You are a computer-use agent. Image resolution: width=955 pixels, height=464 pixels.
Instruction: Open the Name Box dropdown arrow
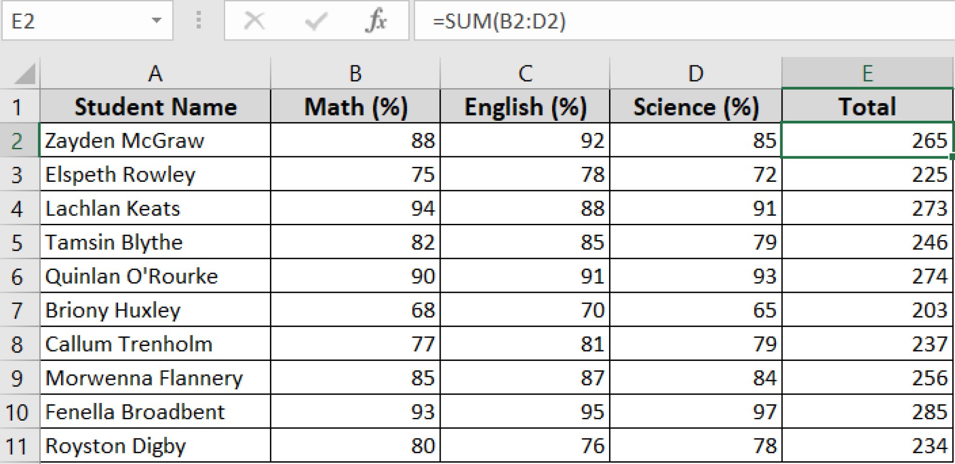pos(157,21)
